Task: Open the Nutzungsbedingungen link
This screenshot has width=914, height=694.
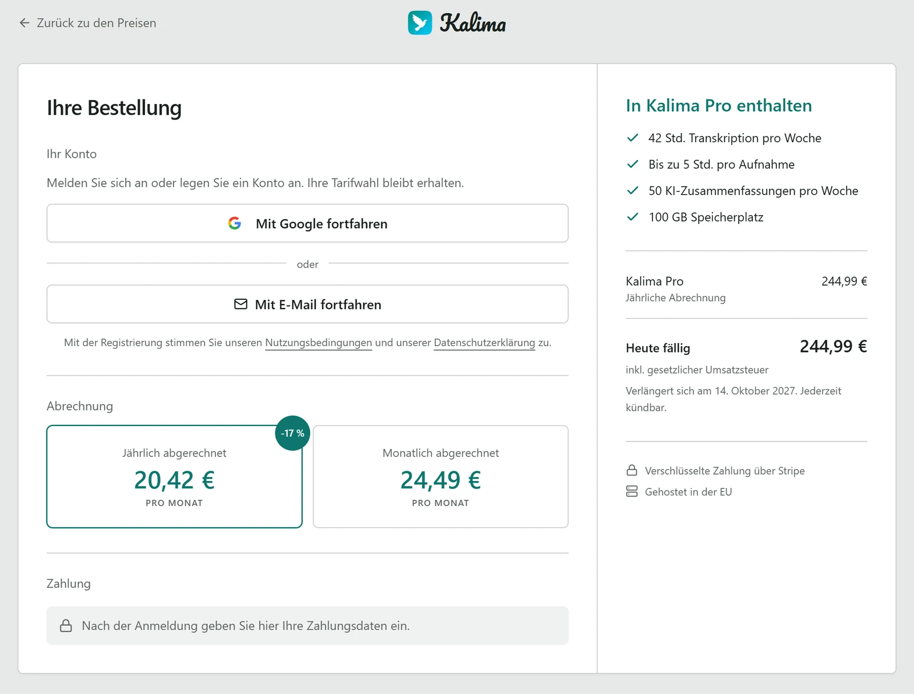Action: [x=318, y=343]
